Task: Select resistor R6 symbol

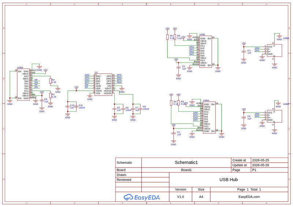Action: [x=167, y=37]
